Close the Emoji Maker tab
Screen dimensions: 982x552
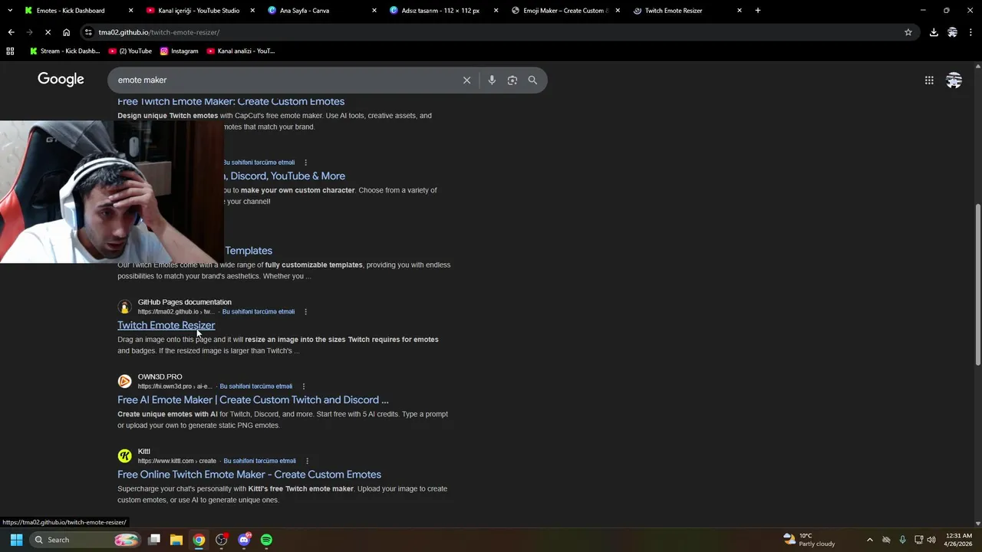point(618,11)
